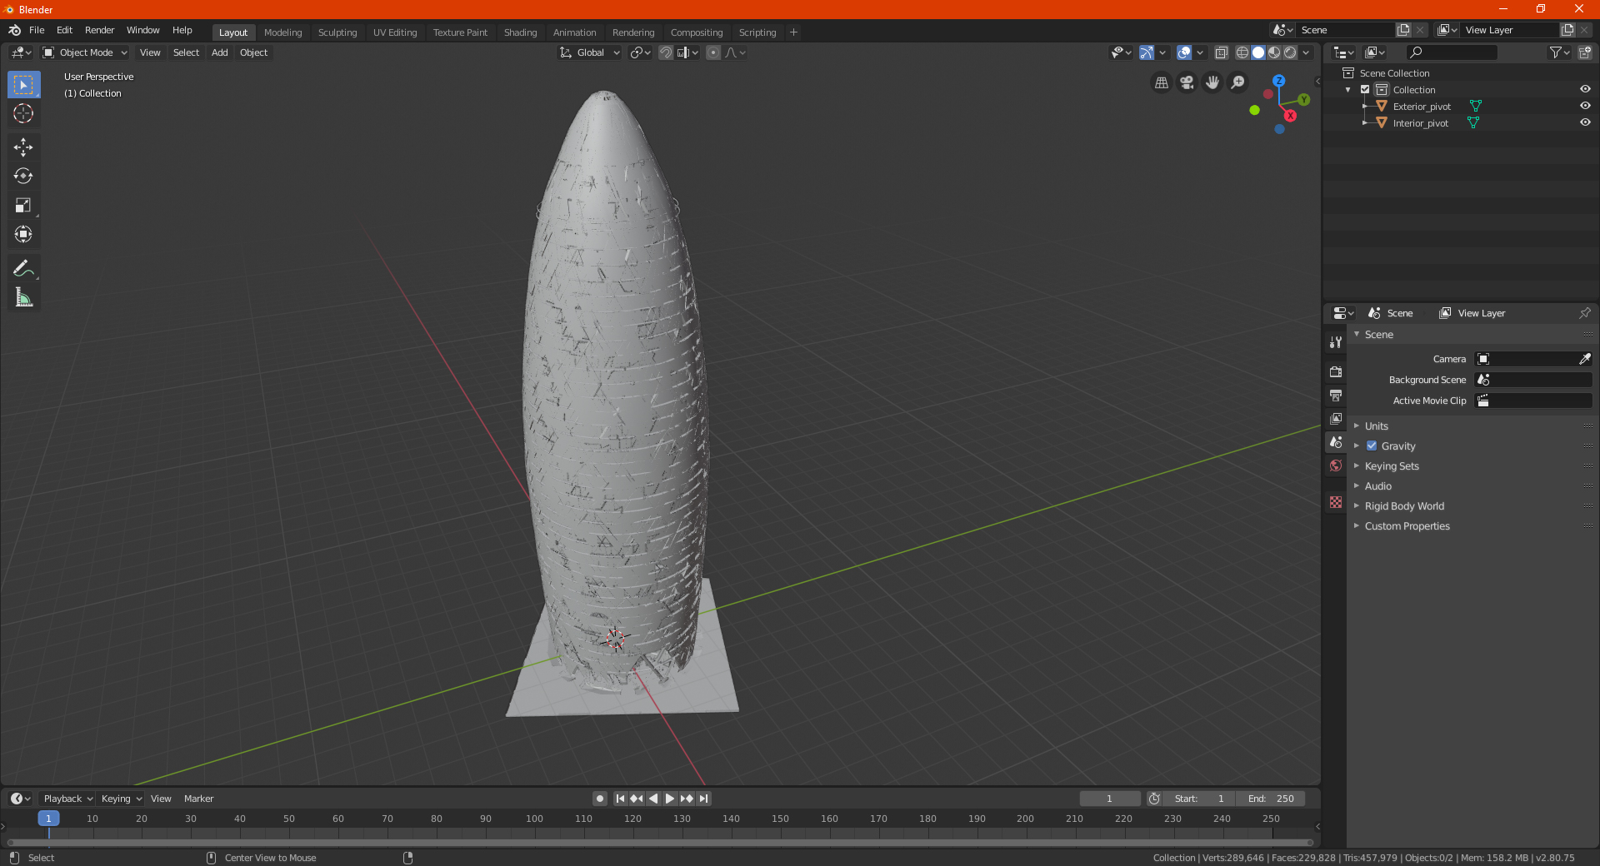1600x866 pixels.
Task: Toggle auto keying record button
Action: tap(599, 799)
